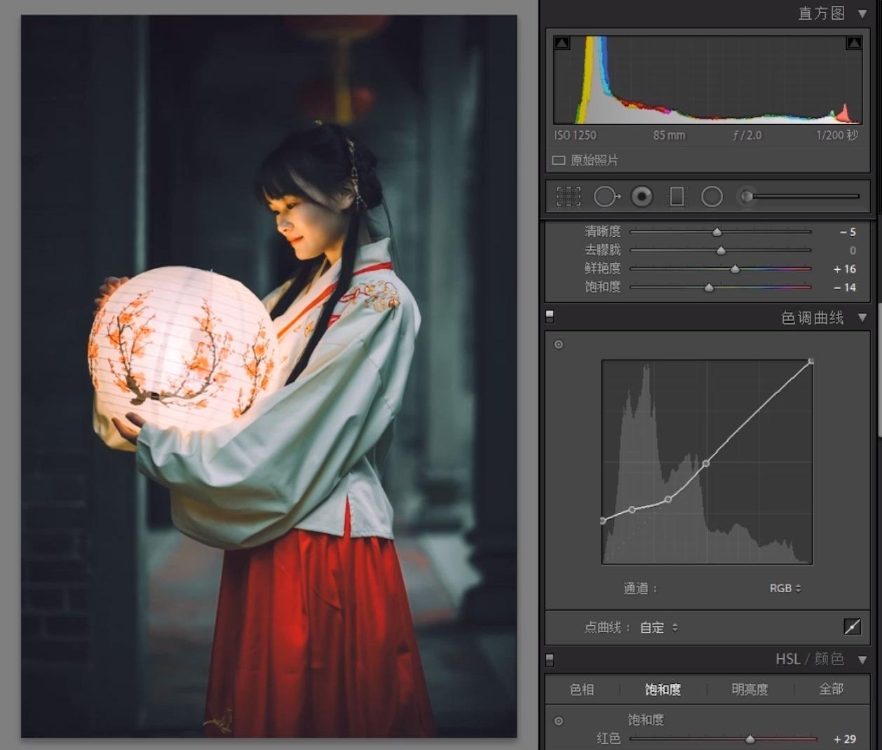Enable 原始照片 checkbox
Screen dimensions: 882x750
(559, 161)
